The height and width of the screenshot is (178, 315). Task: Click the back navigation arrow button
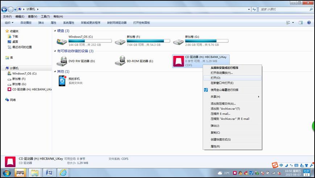pos(5,9)
